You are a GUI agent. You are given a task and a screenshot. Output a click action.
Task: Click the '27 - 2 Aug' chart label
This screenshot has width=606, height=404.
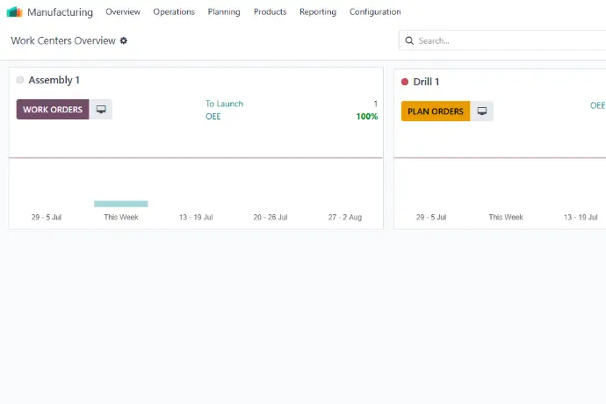(x=345, y=217)
